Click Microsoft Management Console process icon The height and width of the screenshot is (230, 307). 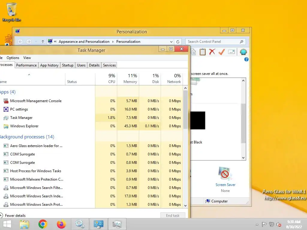(6, 101)
